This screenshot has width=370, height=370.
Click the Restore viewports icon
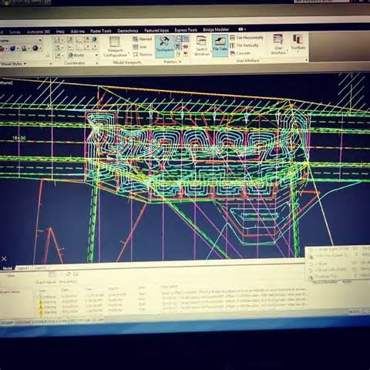tap(136, 54)
